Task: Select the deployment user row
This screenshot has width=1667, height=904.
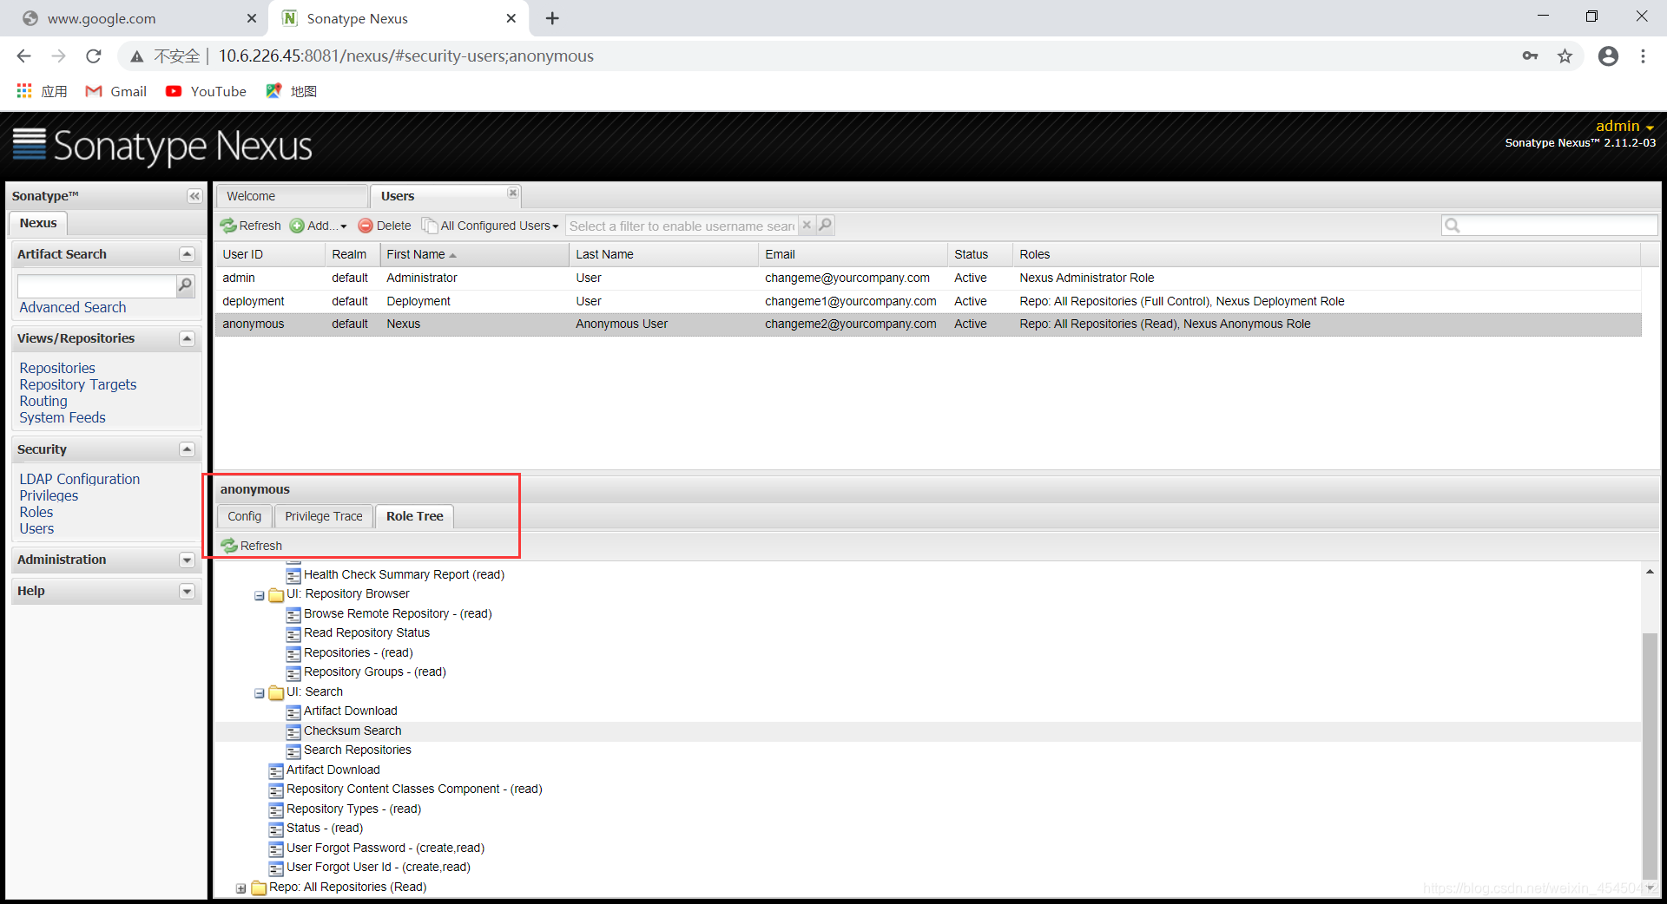Action: [x=928, y=301]
